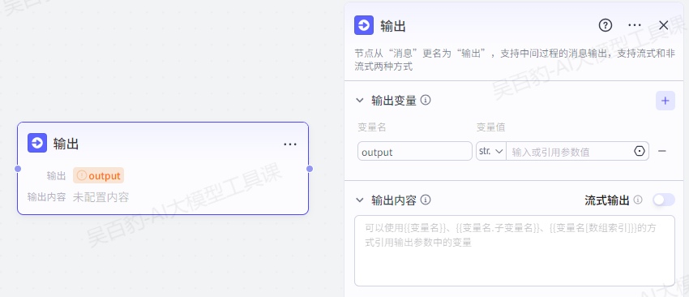Remove the output variable with minus icon
This screenshot has height=297, width=689.
[x=661, y=151]
